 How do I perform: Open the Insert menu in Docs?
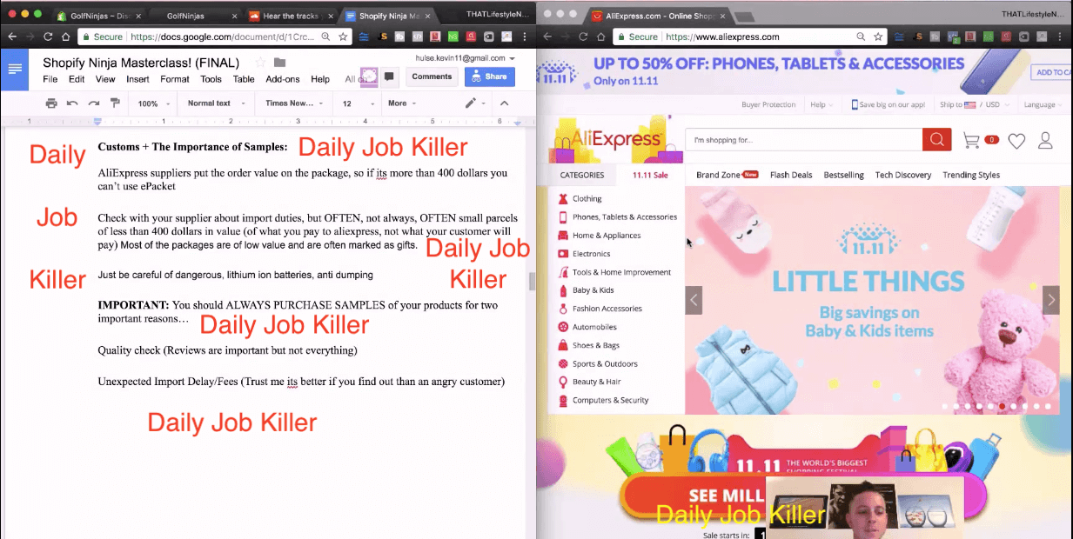137,79
